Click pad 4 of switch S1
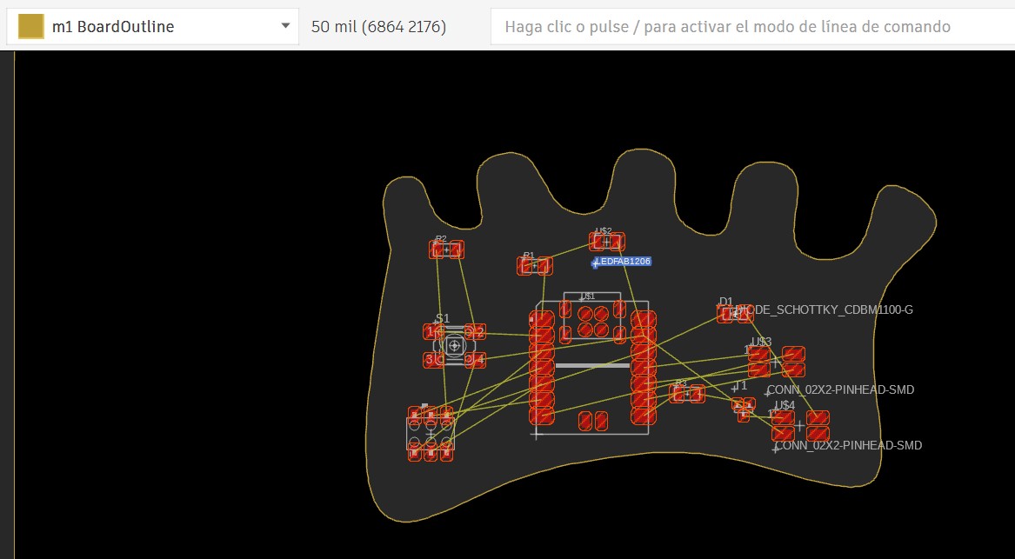The image size is (1015, 559). [x=474, y=359]
